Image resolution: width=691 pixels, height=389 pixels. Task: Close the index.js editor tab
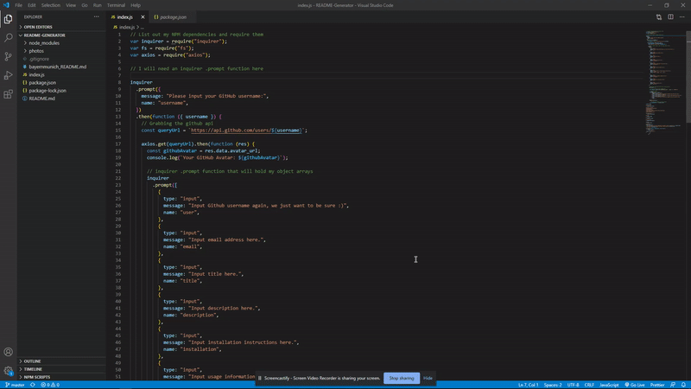pos(143,17)
